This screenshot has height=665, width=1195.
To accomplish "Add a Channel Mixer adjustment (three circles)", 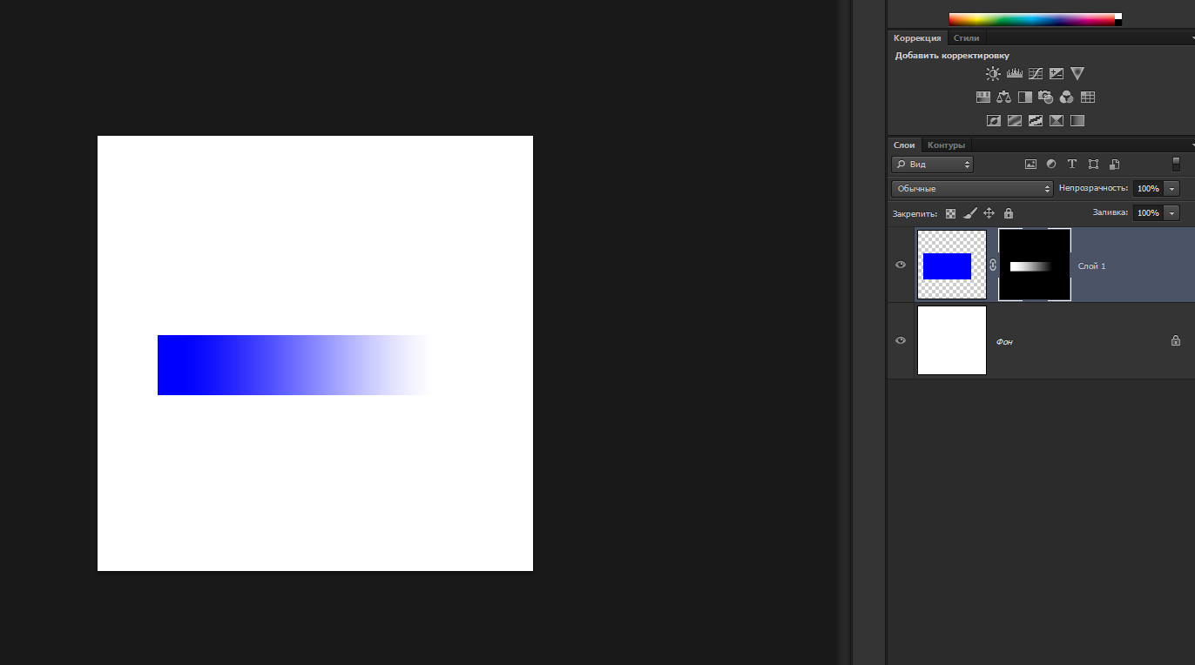I will click(x=1066, y=97).
